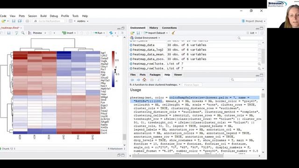Viewport: 299px width, 168px height.
Task: Click the gear settings icon in editor toolbar
Action: click(x=50, y=33)
